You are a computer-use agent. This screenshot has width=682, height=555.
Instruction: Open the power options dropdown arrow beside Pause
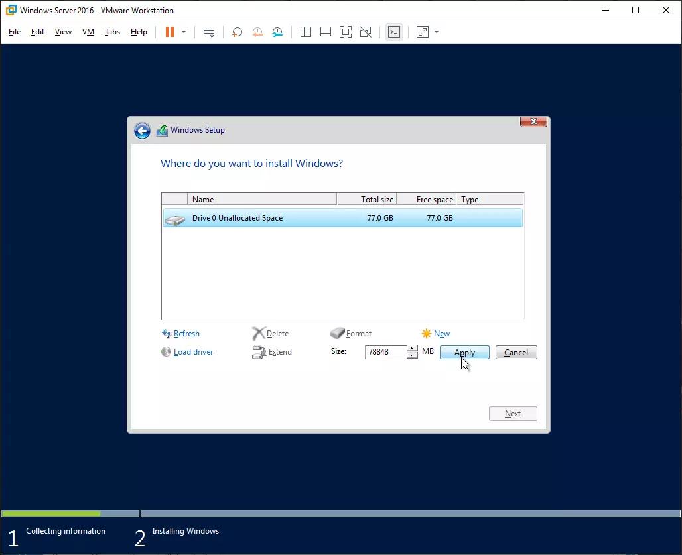point(184,32)
